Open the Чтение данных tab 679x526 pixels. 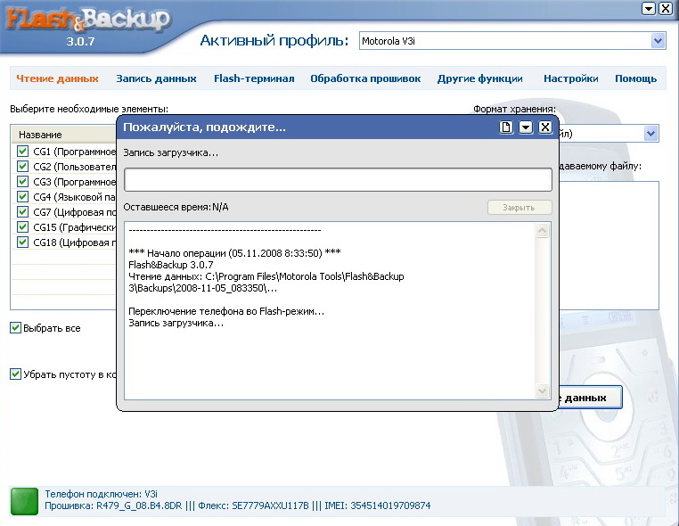[x=57, y=78]
